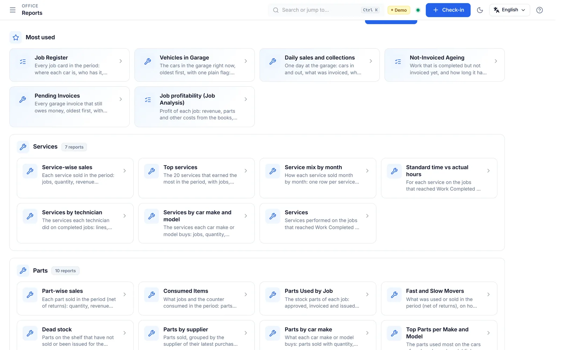This screenshot has height=350, width=561.
Task: Click the Job Register checklist icon
Action: (23, 62)
